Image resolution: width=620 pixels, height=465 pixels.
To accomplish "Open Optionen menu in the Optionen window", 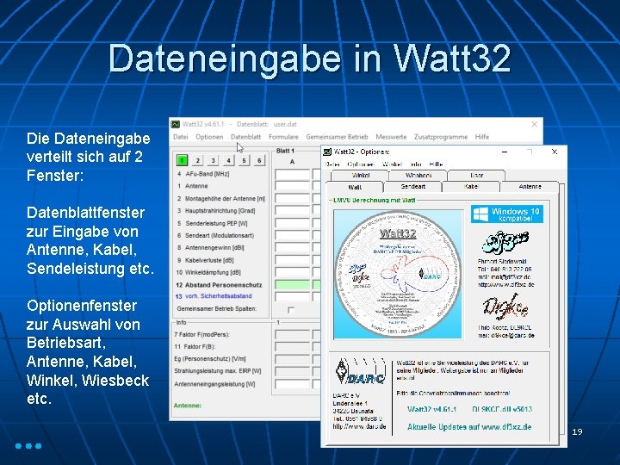I will tap(361, 164).
